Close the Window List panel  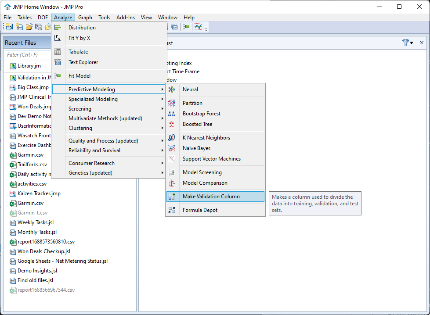pyautogui.click(x=422, y=43)
